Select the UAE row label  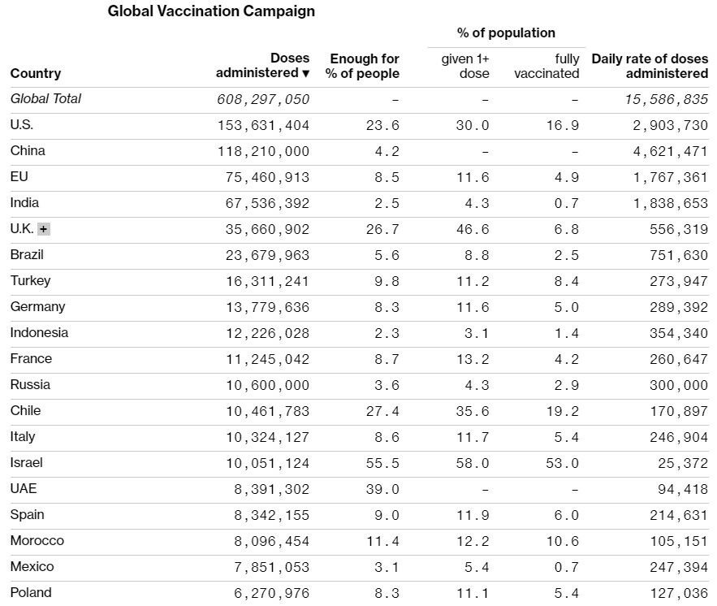click(x=24, y=489)
